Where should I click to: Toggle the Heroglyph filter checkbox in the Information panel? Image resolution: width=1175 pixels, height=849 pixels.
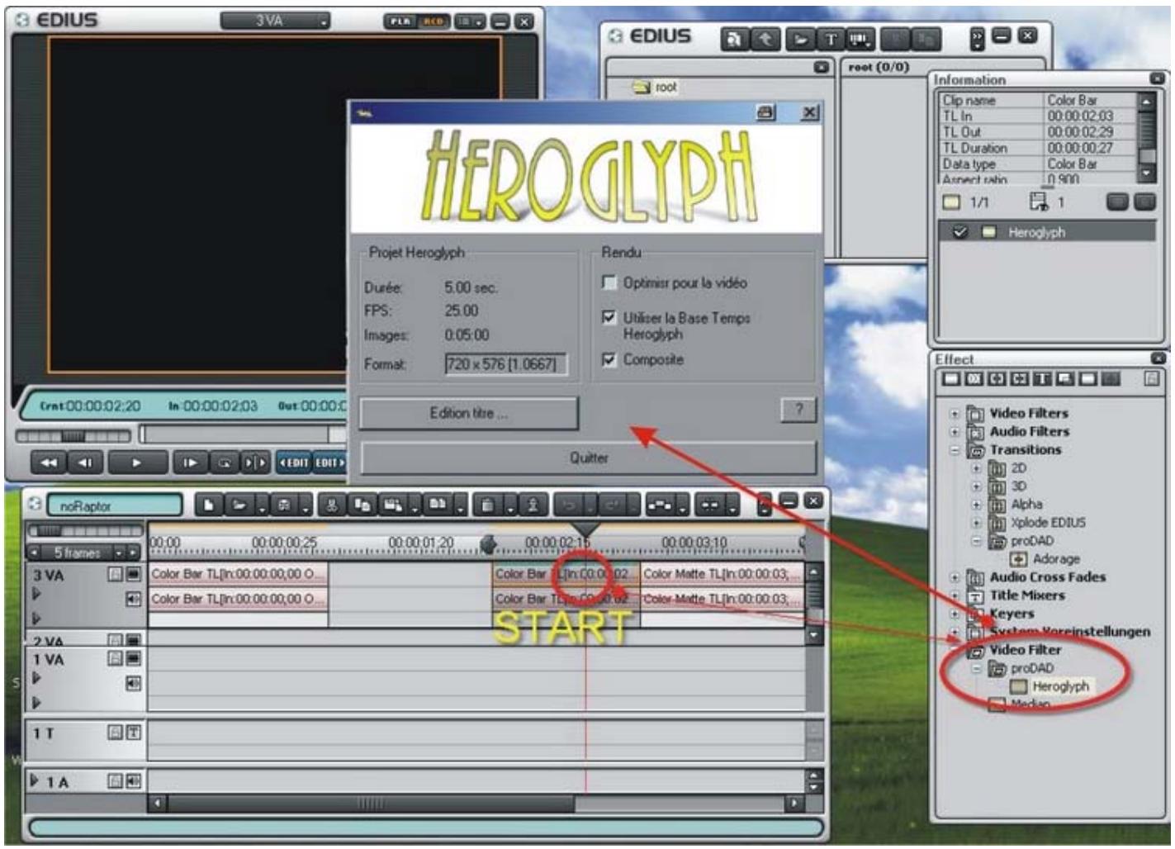[959, 232]
